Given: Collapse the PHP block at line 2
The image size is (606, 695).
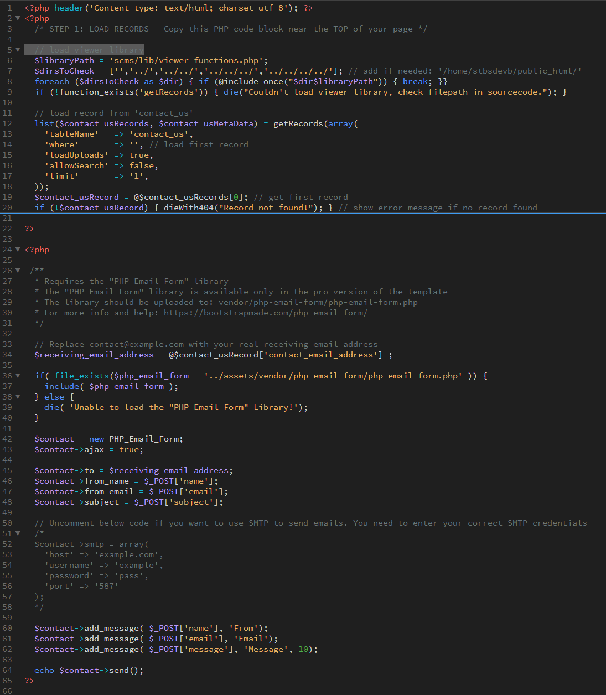Looking at the screenshot, I should (18, 18).
